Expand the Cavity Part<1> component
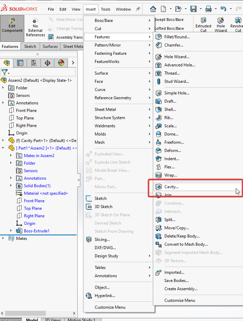 coord(3,140)
